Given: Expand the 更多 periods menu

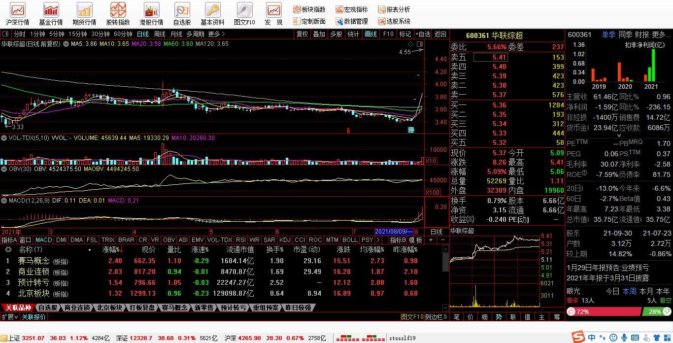Looking at the screenshot, I should pyautogui.click(x=216, y=34).
